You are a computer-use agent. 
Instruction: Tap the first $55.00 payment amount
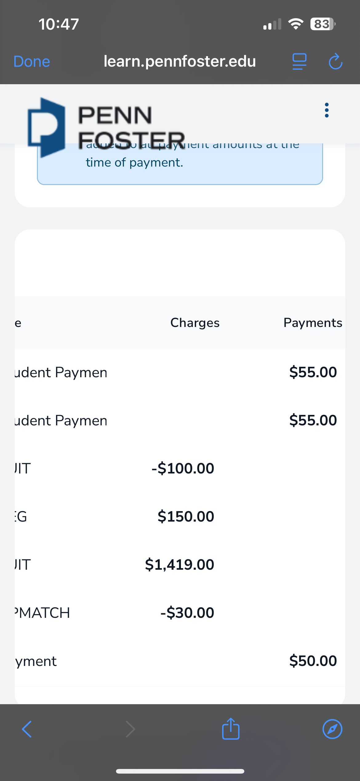[x=313, y=372]
